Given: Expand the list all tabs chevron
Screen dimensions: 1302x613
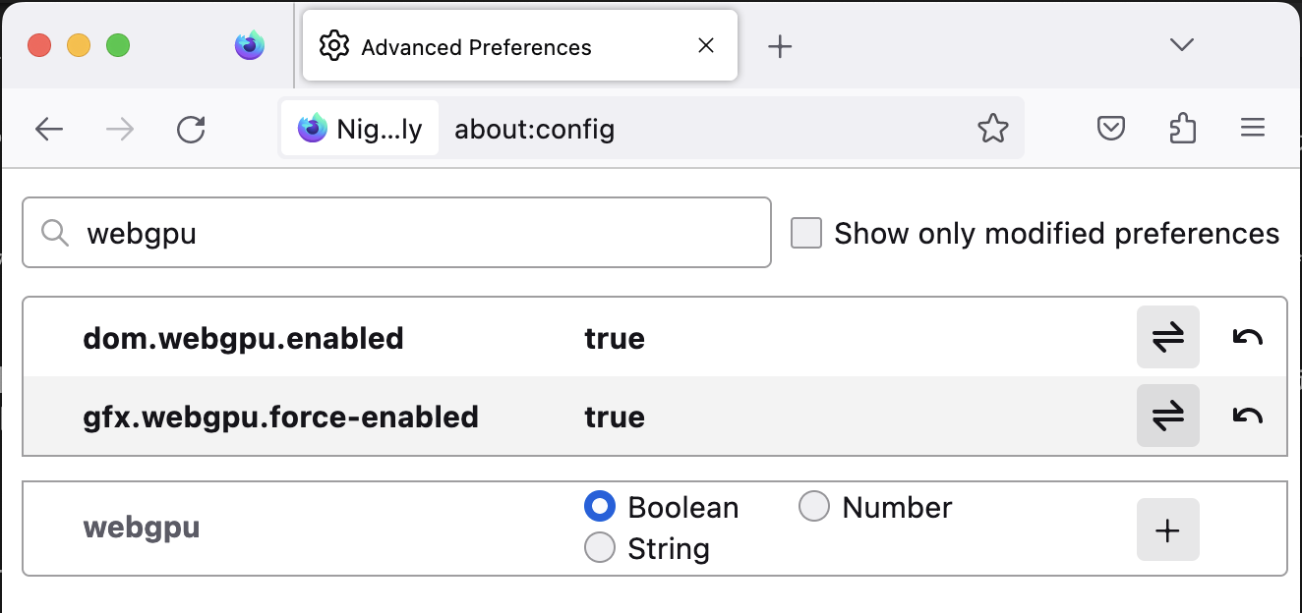Looking at the screenshot, I should tap(1182, 44).
